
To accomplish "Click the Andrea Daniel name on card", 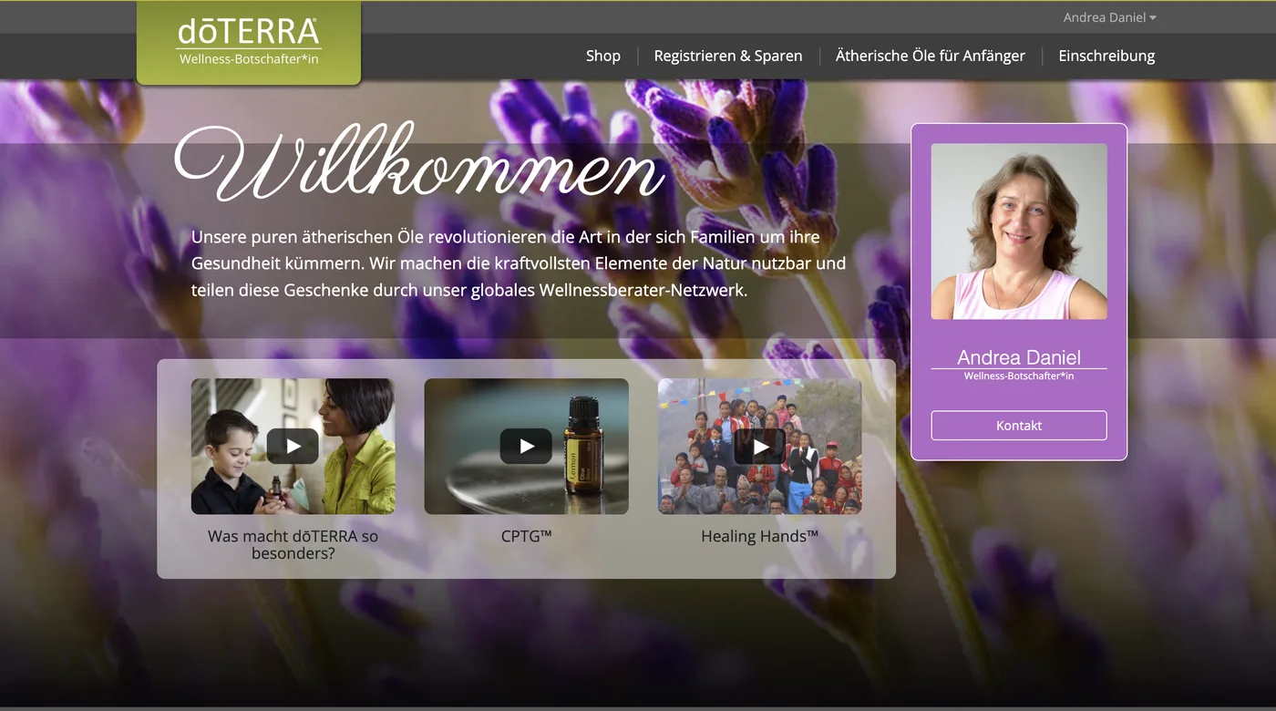I will tap(1019, 357).
